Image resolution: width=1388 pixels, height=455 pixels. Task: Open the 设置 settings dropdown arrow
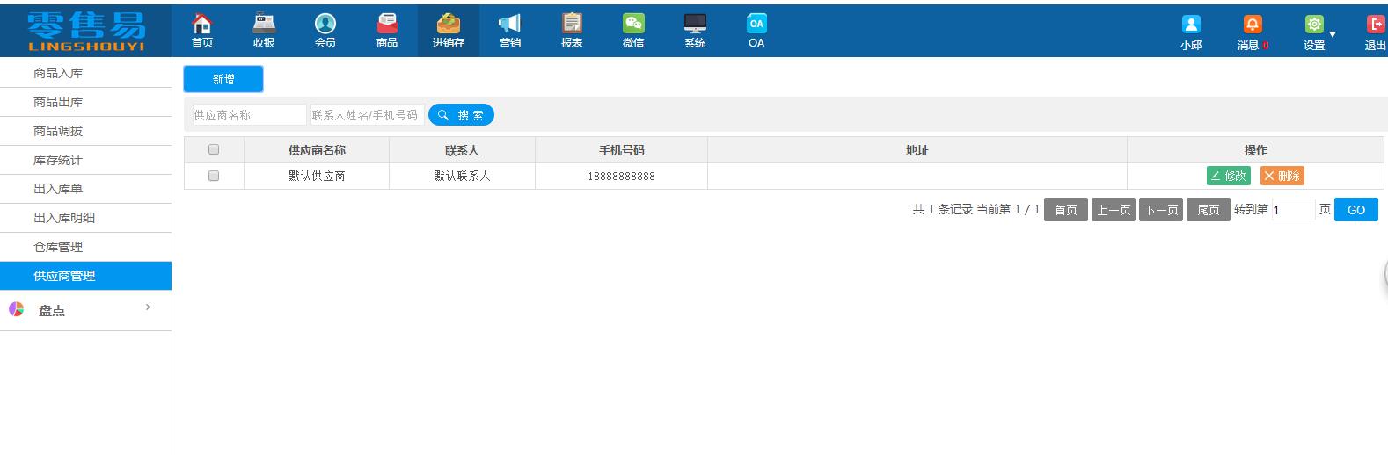tap(1333, 34)
